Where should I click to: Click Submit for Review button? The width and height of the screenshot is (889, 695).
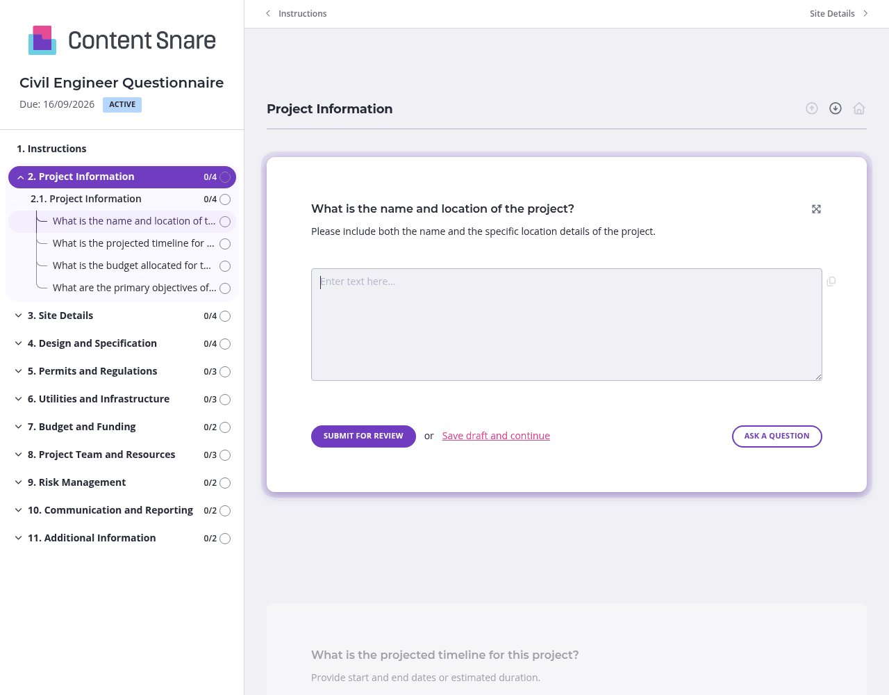coord(363,436)
